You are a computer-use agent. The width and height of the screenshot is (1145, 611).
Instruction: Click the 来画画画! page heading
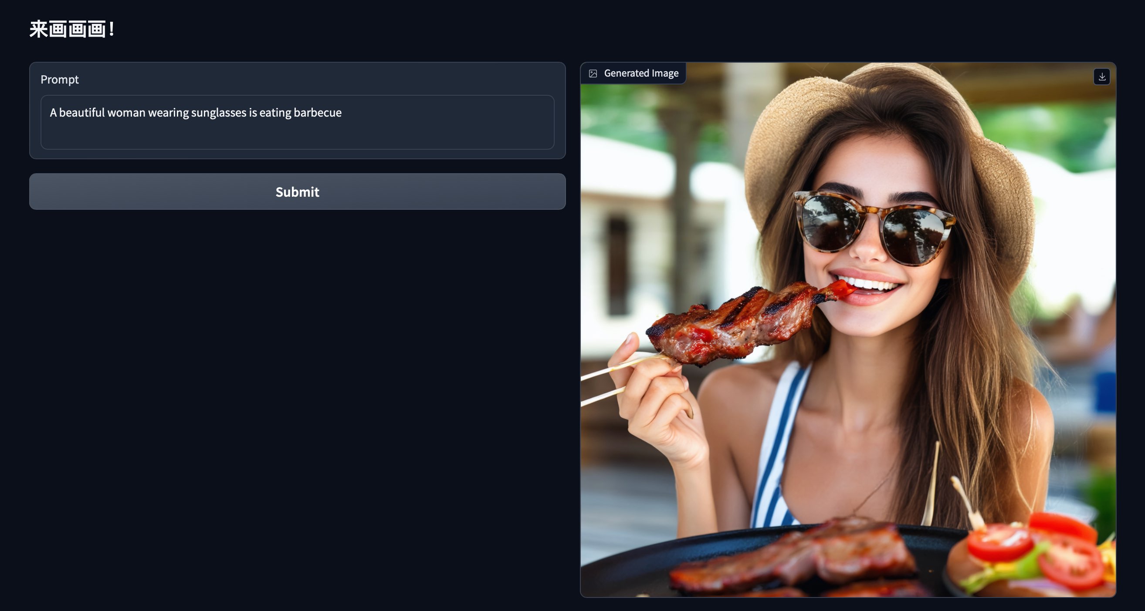[x=72, y=29]
